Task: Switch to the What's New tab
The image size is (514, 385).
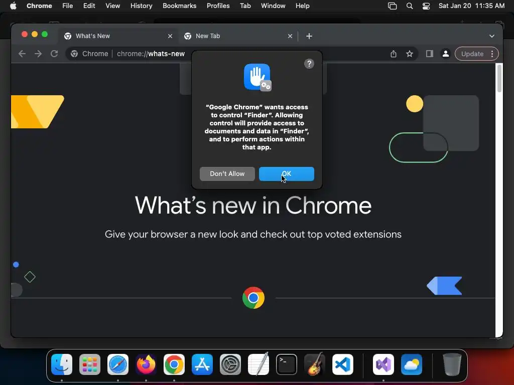Action: (x=119, y=36)
